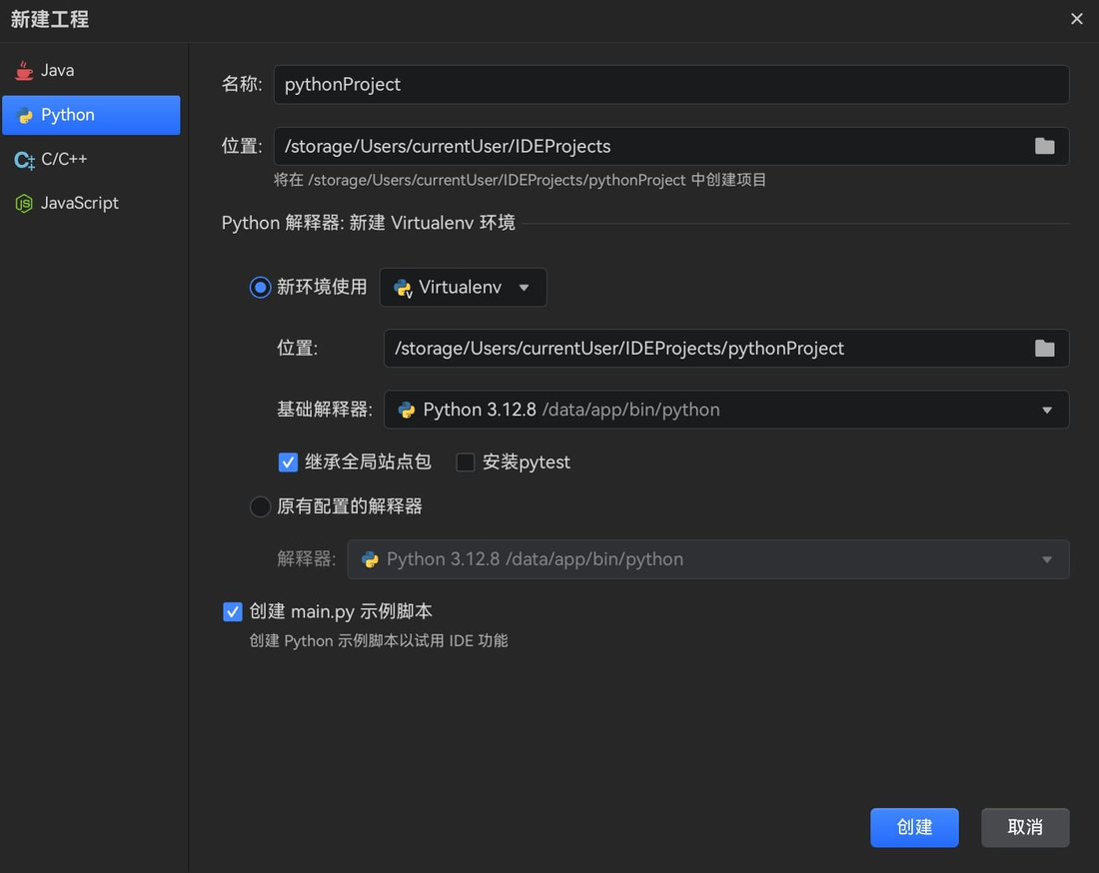Click the JavaScript hexagon icon
1099x873 pixels.
point(26,203)
